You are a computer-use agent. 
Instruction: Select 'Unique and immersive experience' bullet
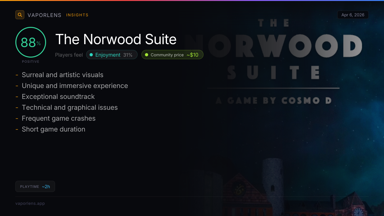[x=75, y=86]
